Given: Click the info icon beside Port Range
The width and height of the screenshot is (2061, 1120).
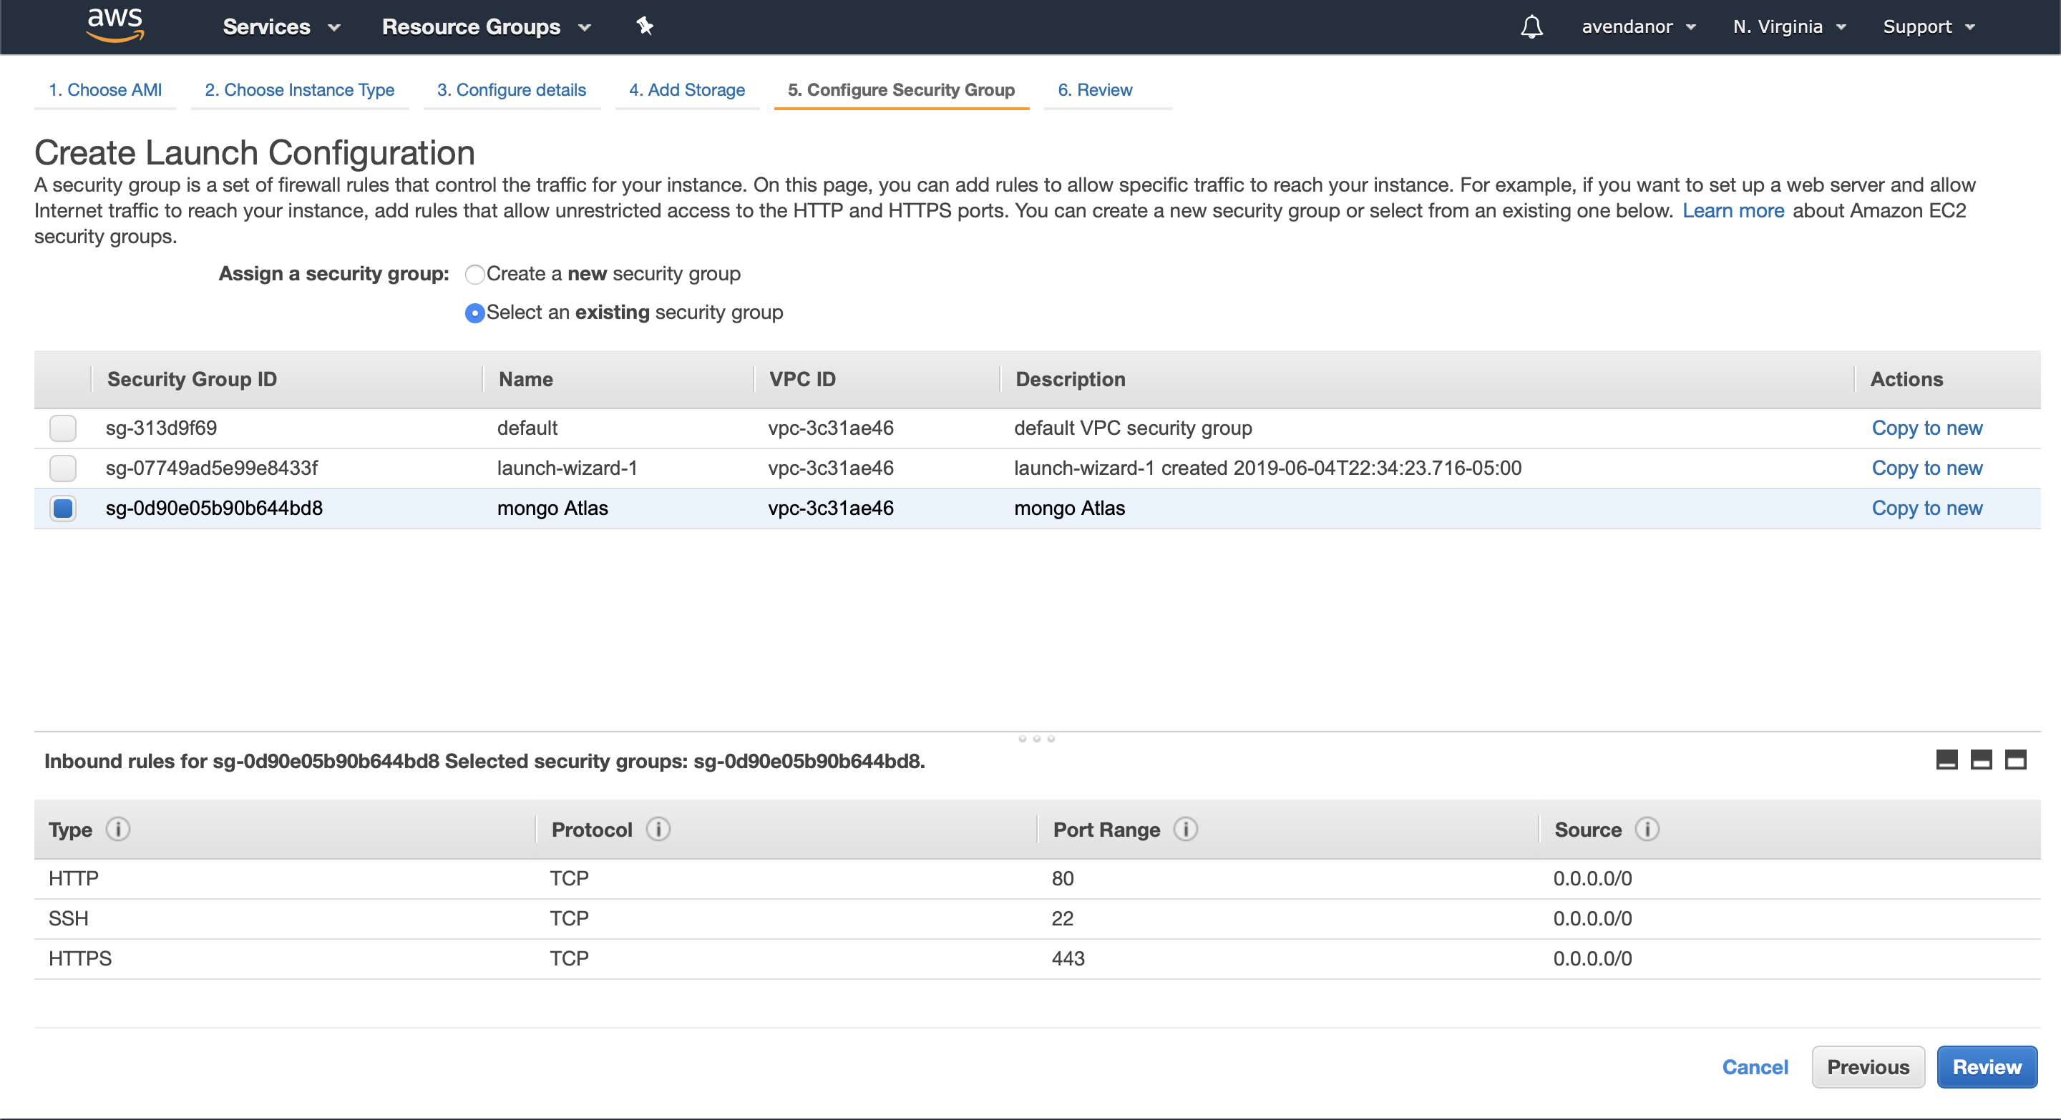Looking at the screenshot, I should click(1185, 829).
